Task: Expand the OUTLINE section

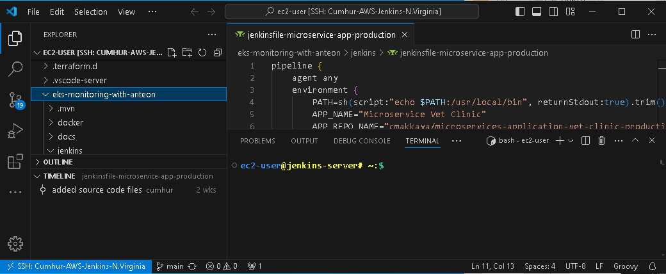Action: pos(58,162)
